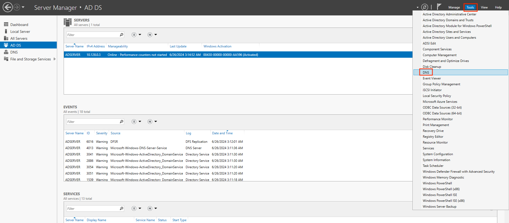Open the Events saved queries dropdown arrow
The height and width of the screenshot is (223, 509).
click(x=156, y=122)
